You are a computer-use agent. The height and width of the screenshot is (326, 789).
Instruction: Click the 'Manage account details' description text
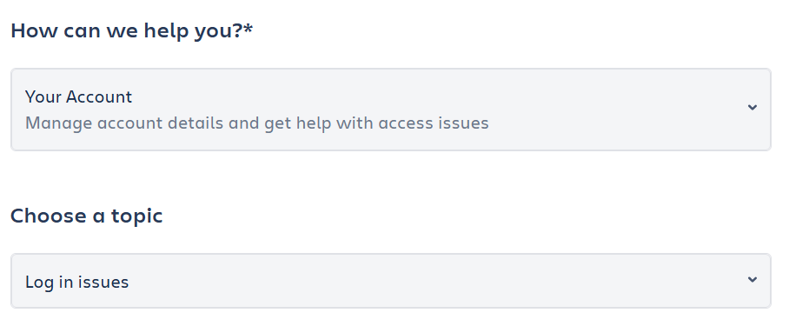pyautogui.click(x=125, y=123)
